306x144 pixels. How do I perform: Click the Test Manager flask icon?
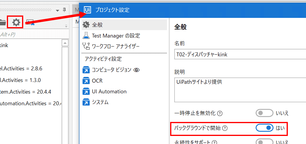(x=86, y=35)
